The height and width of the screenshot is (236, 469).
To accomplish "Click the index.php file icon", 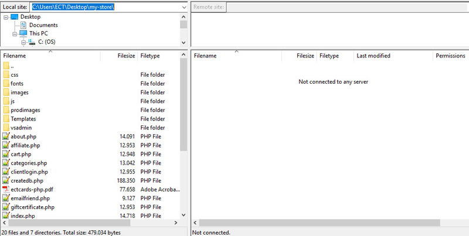I will (x=6, y=216).
